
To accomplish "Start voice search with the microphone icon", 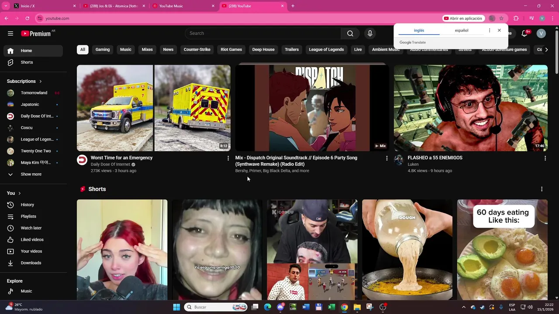I will click(370, 34).
